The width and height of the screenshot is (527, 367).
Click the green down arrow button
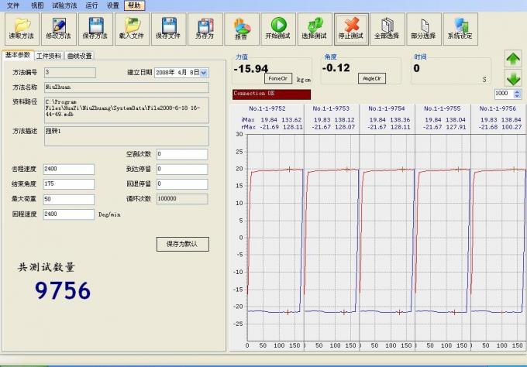513,78
